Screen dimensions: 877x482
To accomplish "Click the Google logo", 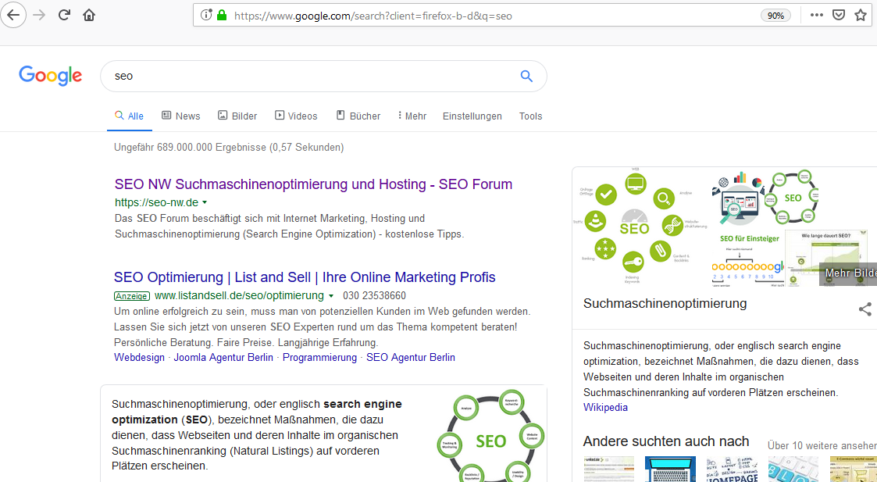I will (51, 76).
